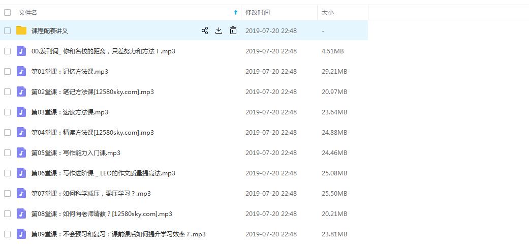
Task: Open 第02堂课：笔记方法课 mp3 file
Action: 92,91
